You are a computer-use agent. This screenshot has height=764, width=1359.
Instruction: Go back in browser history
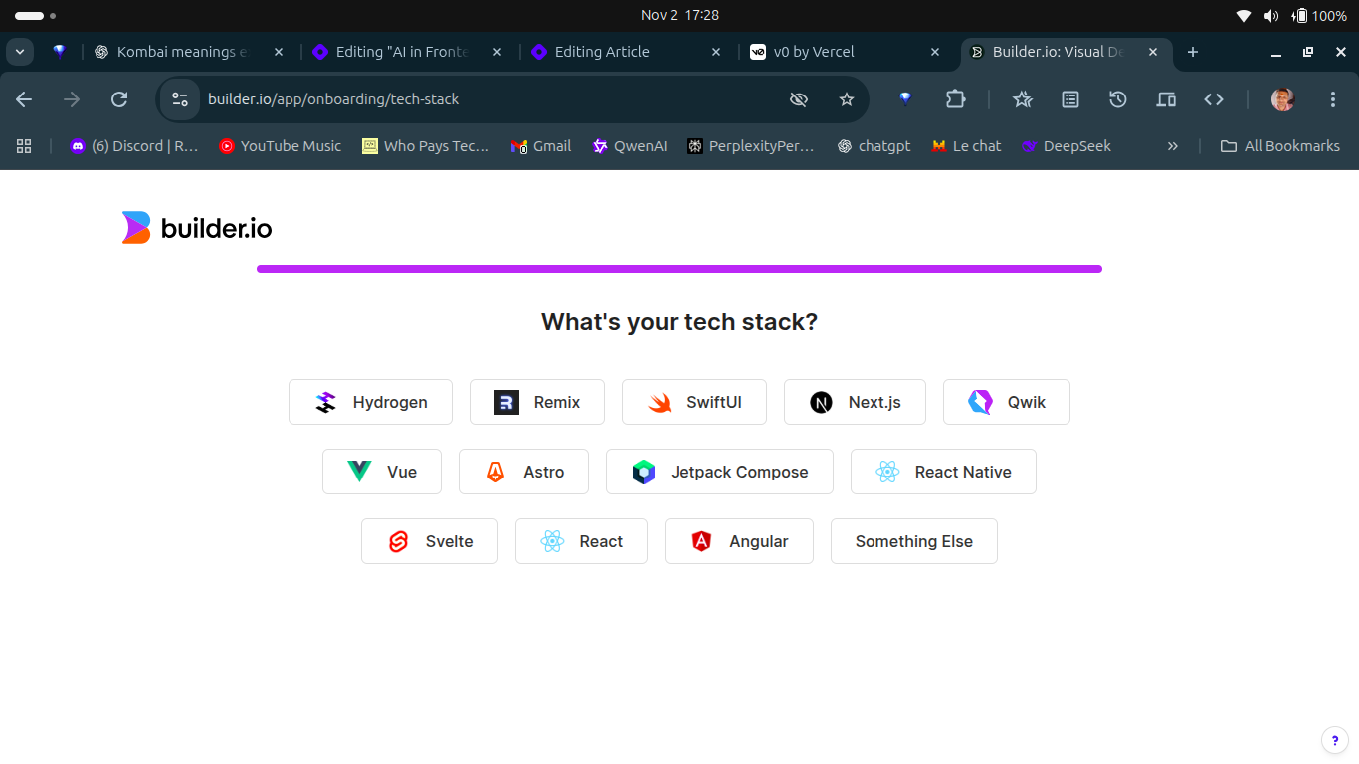click(x=24, y=99)
